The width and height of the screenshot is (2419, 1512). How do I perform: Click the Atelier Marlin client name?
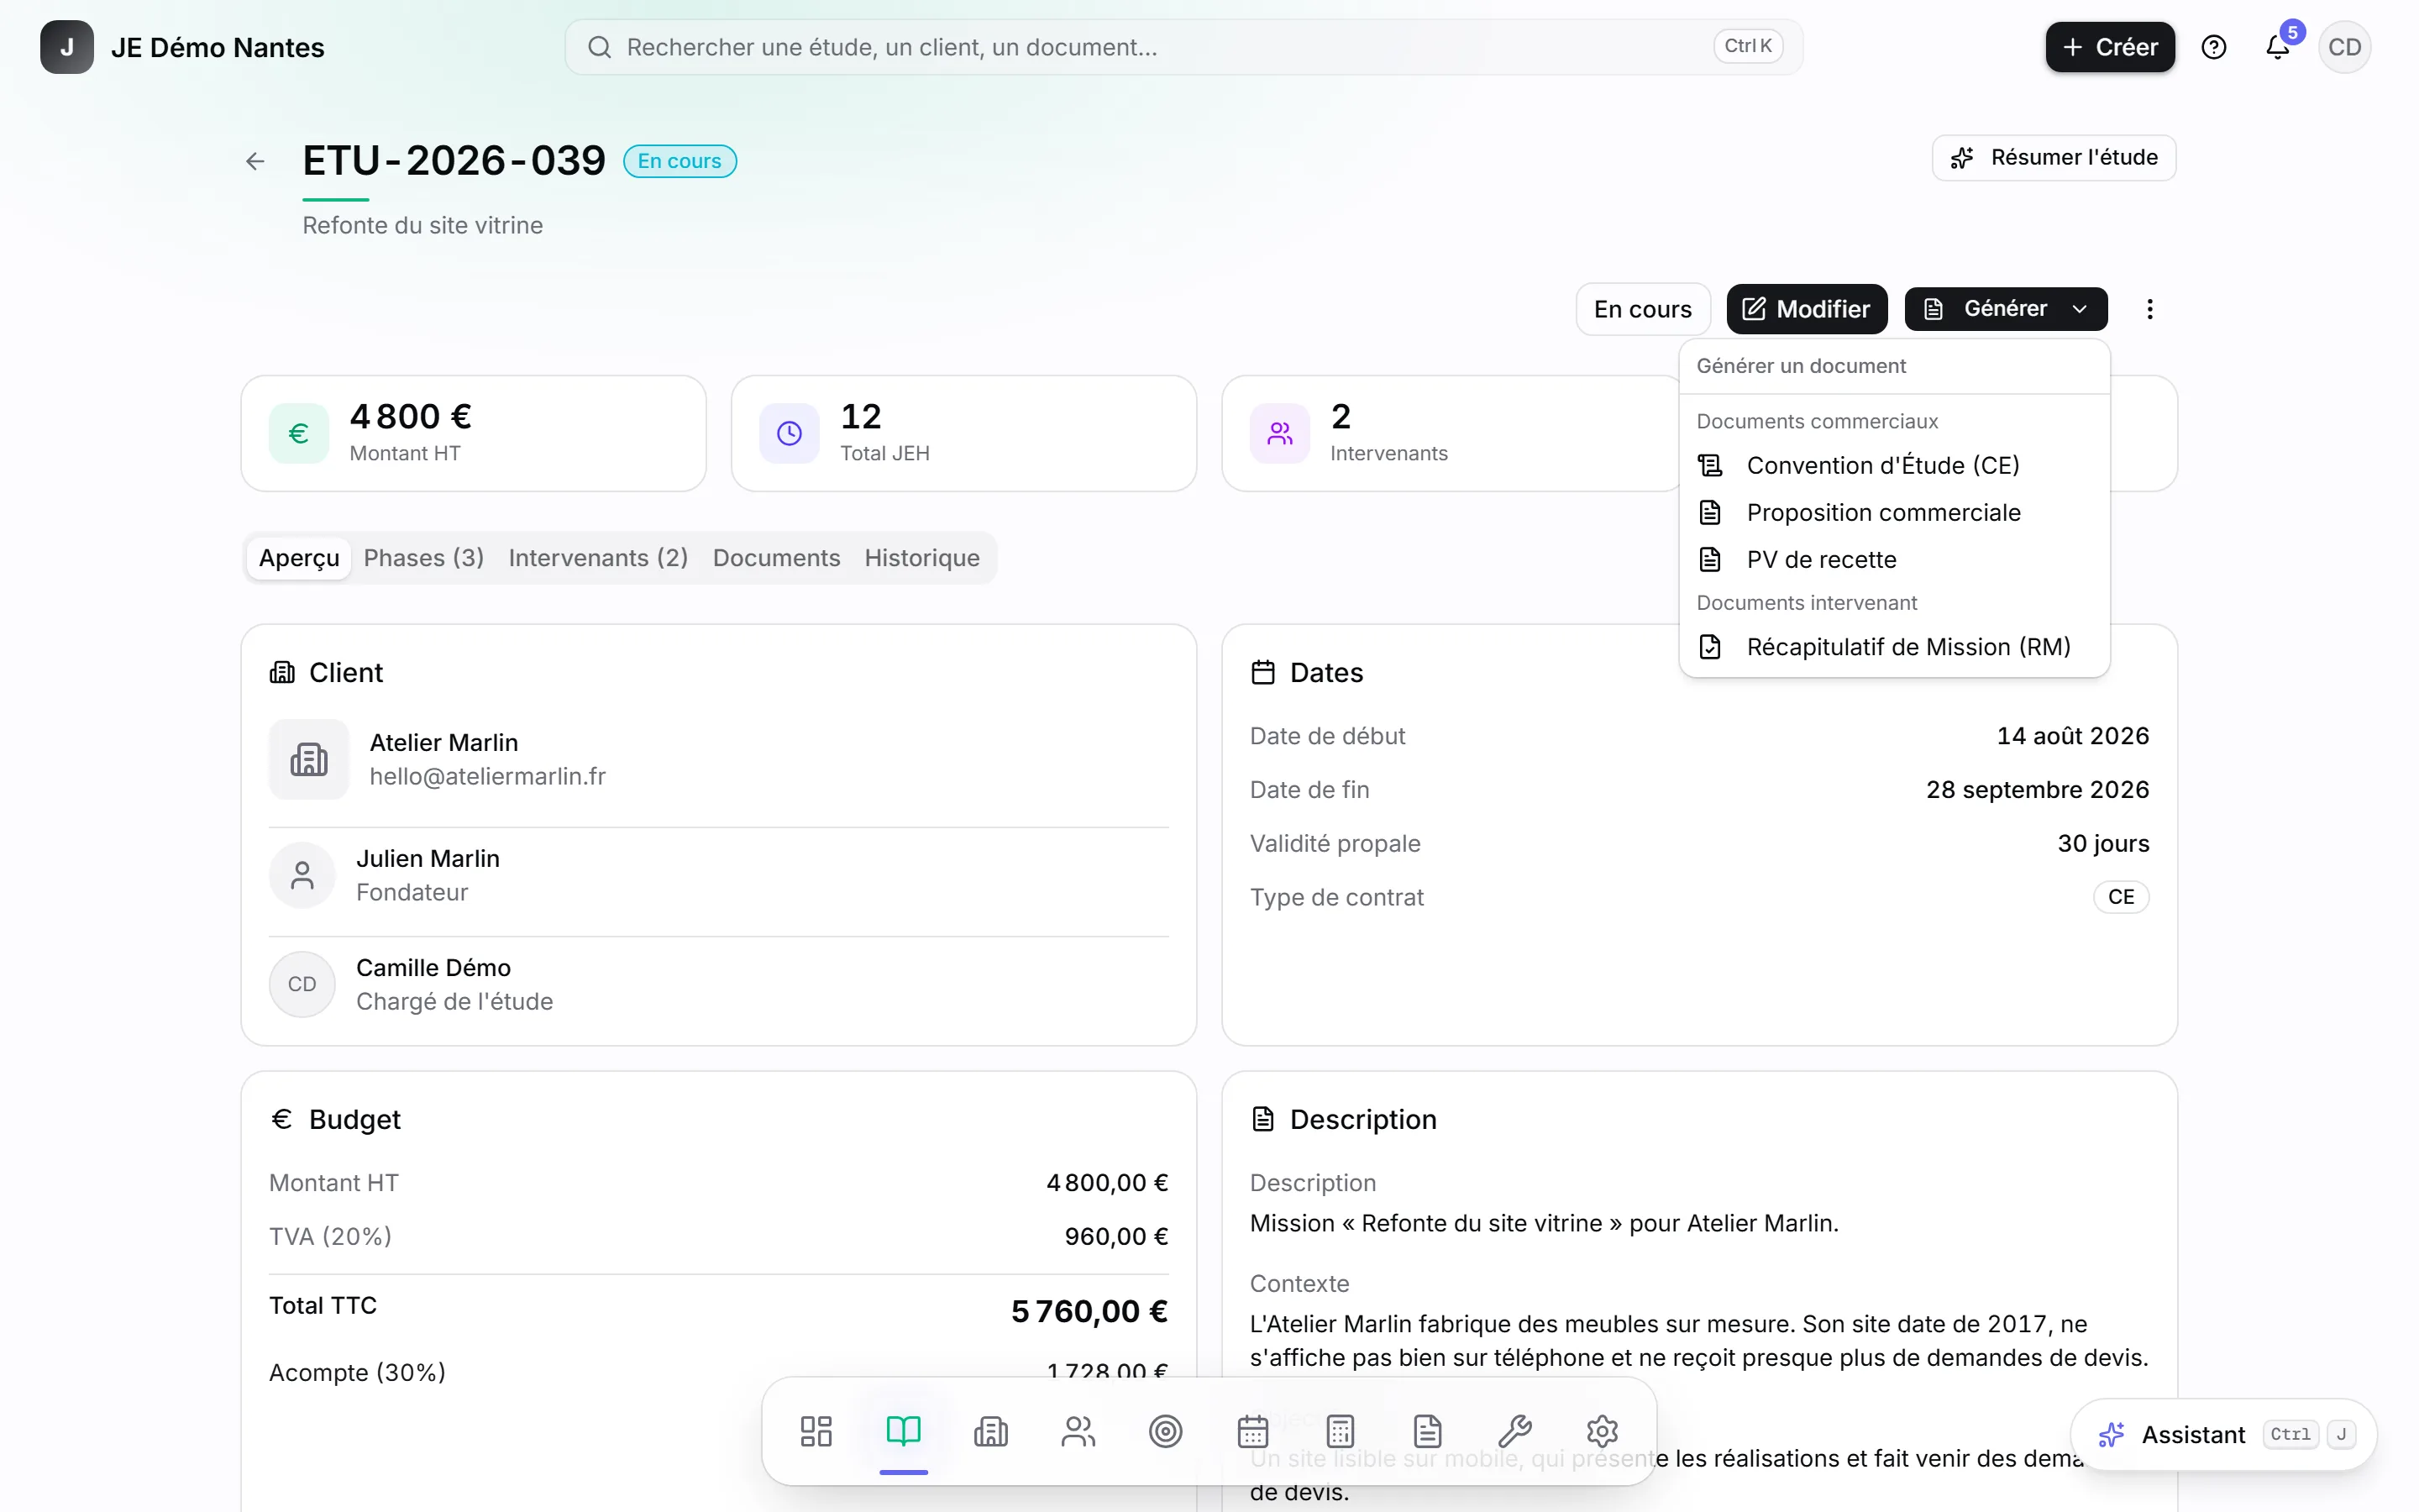point(443,742)
